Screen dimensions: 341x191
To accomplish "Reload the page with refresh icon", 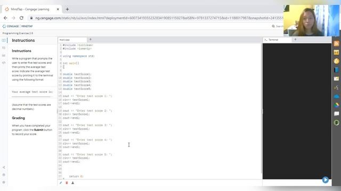I will 21,18.
